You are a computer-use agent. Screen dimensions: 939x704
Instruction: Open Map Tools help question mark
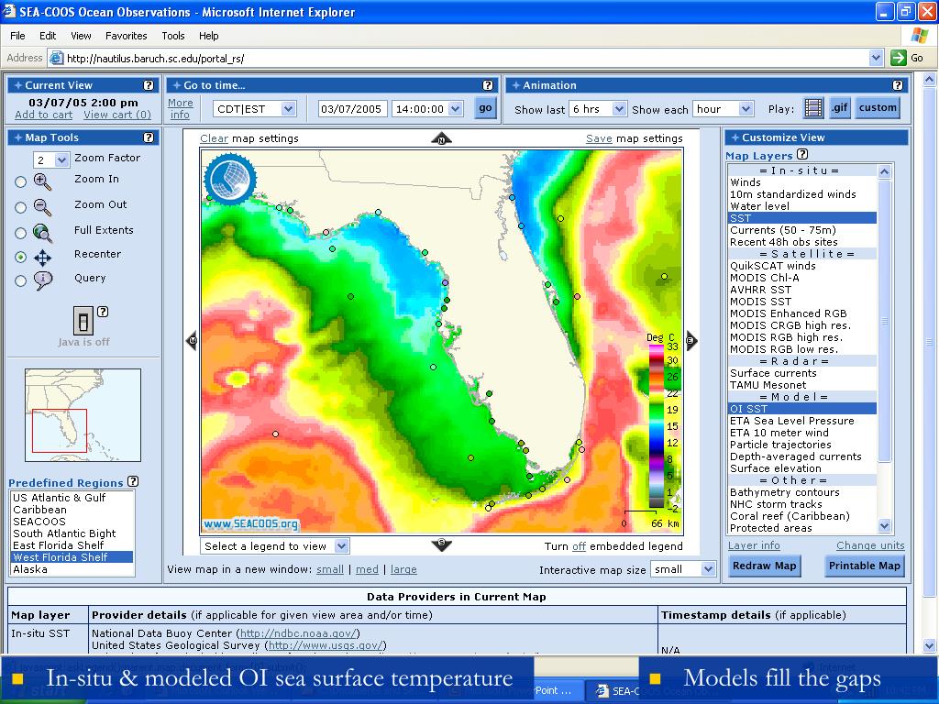(149, 137)
